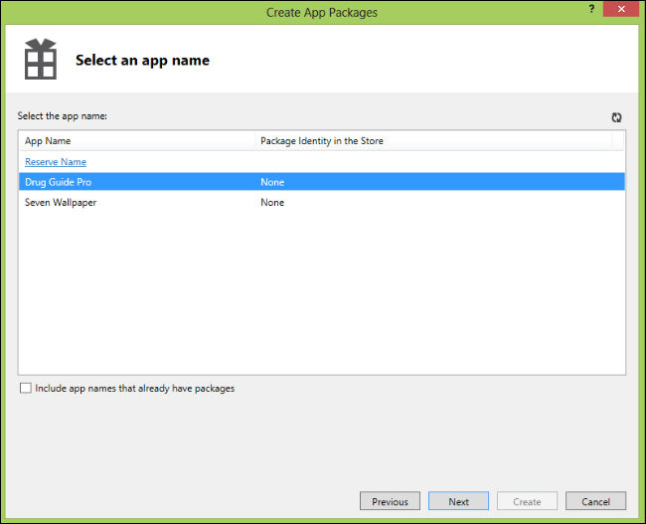Click the Create App Packages title bar

[x=322, y=12]
